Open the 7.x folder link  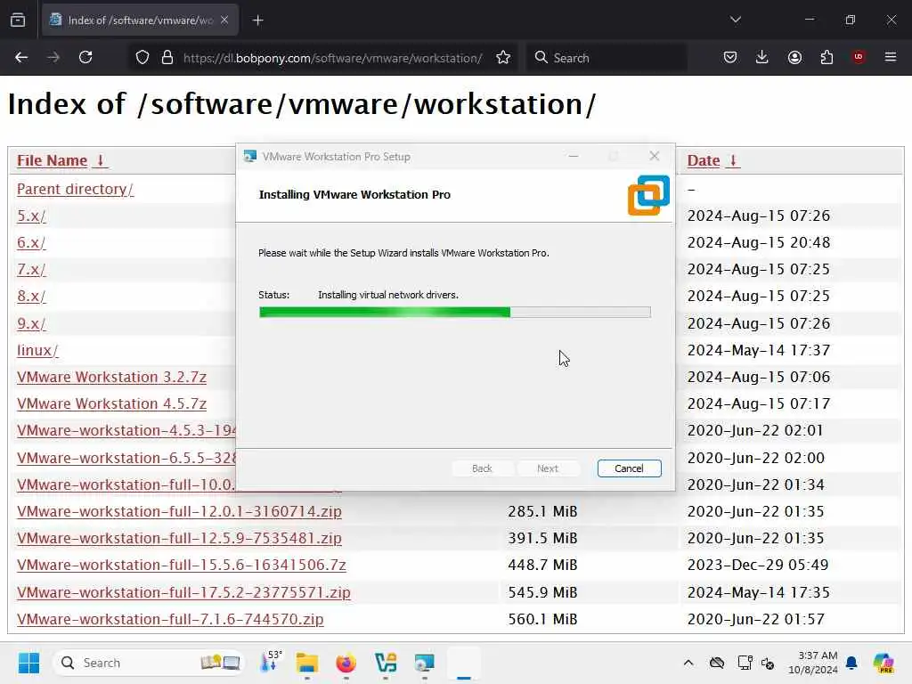31,269
